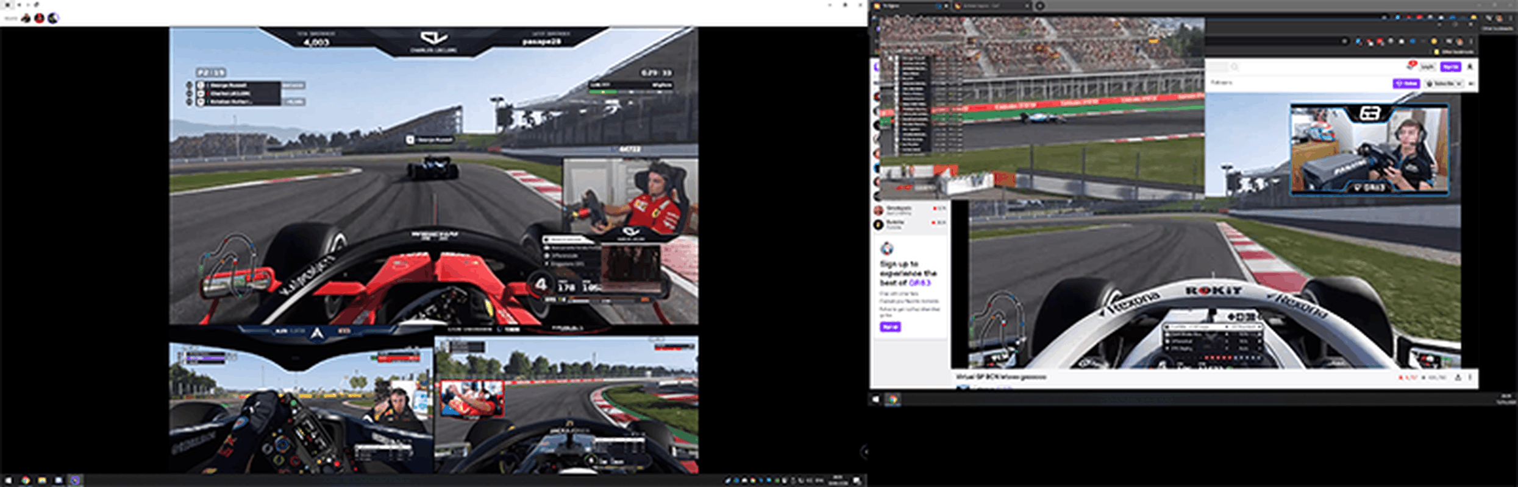This screenshot has height=487, width=1518.
Task: Open the stream options three-dot menu
Action: [x=1470, y=377]
